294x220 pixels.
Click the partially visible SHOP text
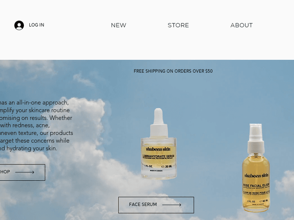coord(5,172)
